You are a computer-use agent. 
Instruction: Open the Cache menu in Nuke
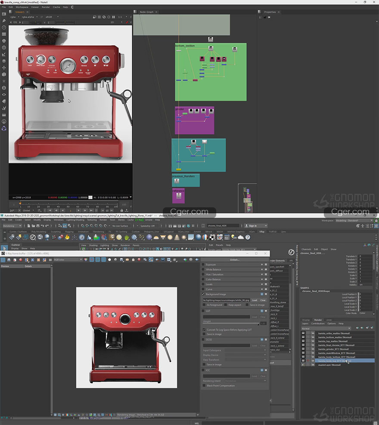tap(56, 7)
